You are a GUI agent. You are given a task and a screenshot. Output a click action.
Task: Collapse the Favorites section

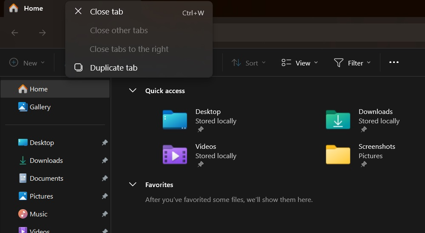point(133,185)
